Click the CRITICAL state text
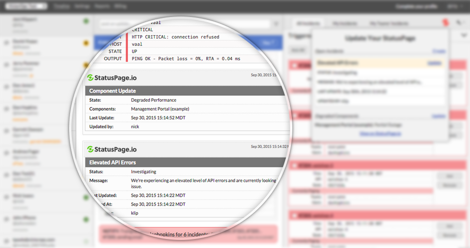The width and height of the screenshot is (470, 248). [142, 30]
